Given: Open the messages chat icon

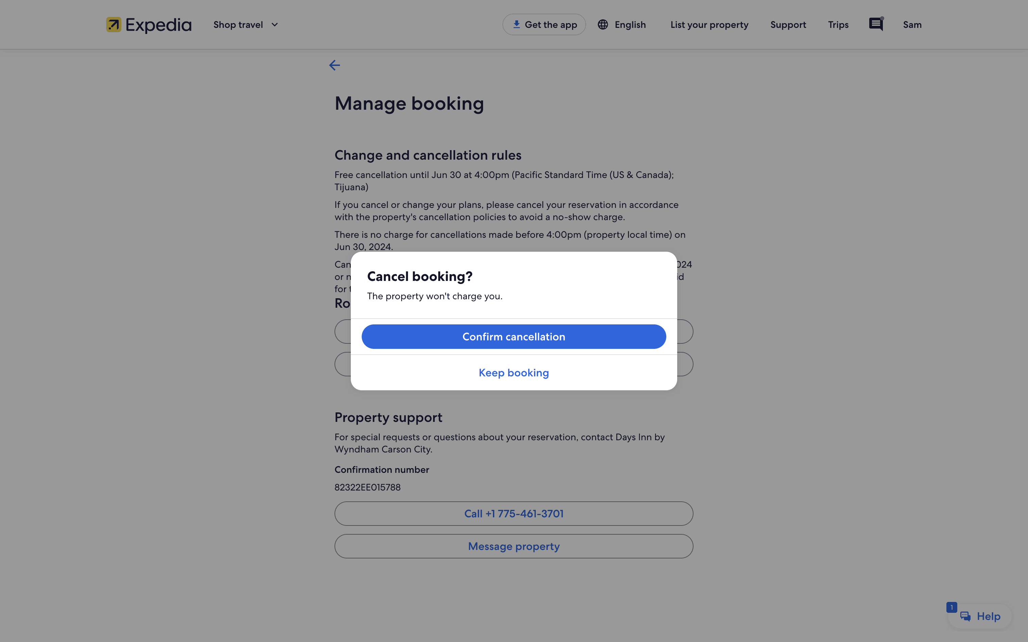Looking at the screenshot, I should [875, 24].
